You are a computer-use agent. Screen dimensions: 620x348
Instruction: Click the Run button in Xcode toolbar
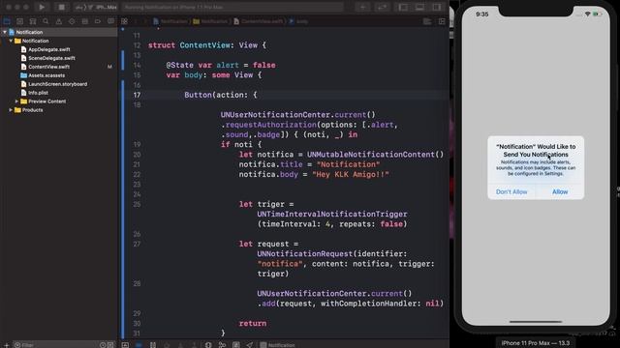pos(42,7)
